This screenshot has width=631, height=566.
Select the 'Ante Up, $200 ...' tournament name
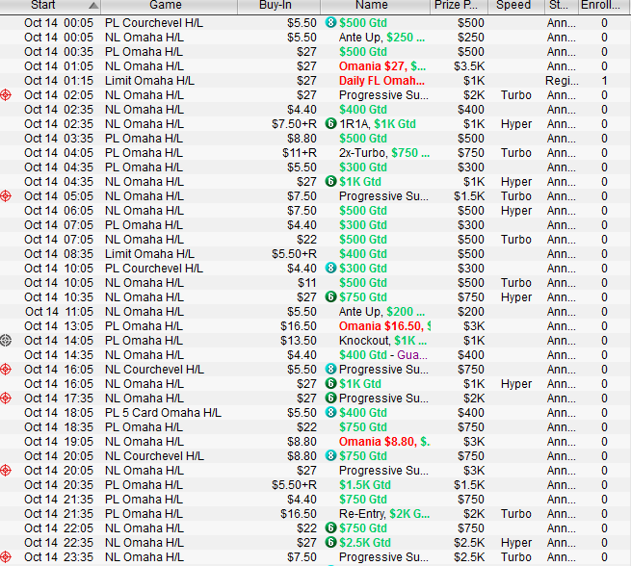[x=381, y=312]
